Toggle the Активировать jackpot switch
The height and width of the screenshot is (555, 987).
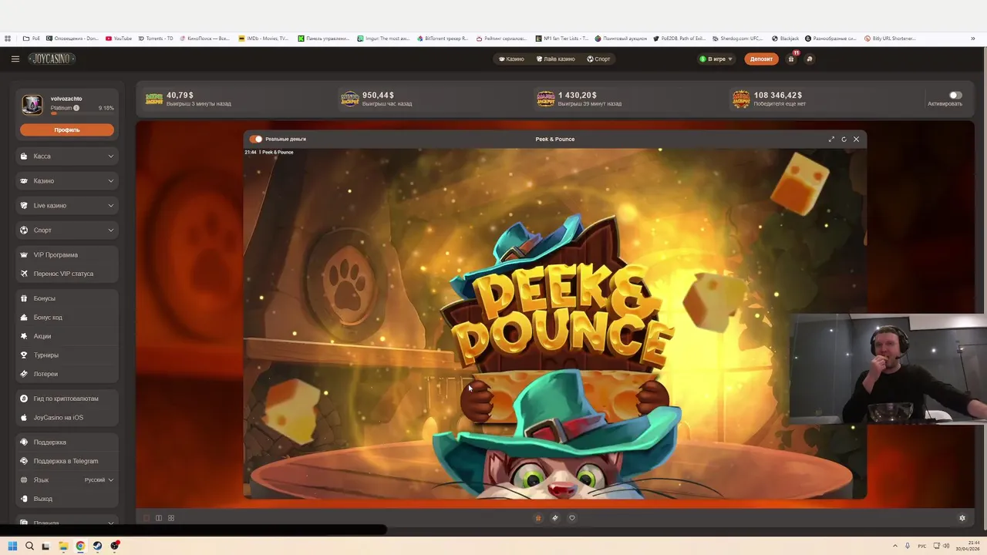pyautogui.click(x=955, y=96)
